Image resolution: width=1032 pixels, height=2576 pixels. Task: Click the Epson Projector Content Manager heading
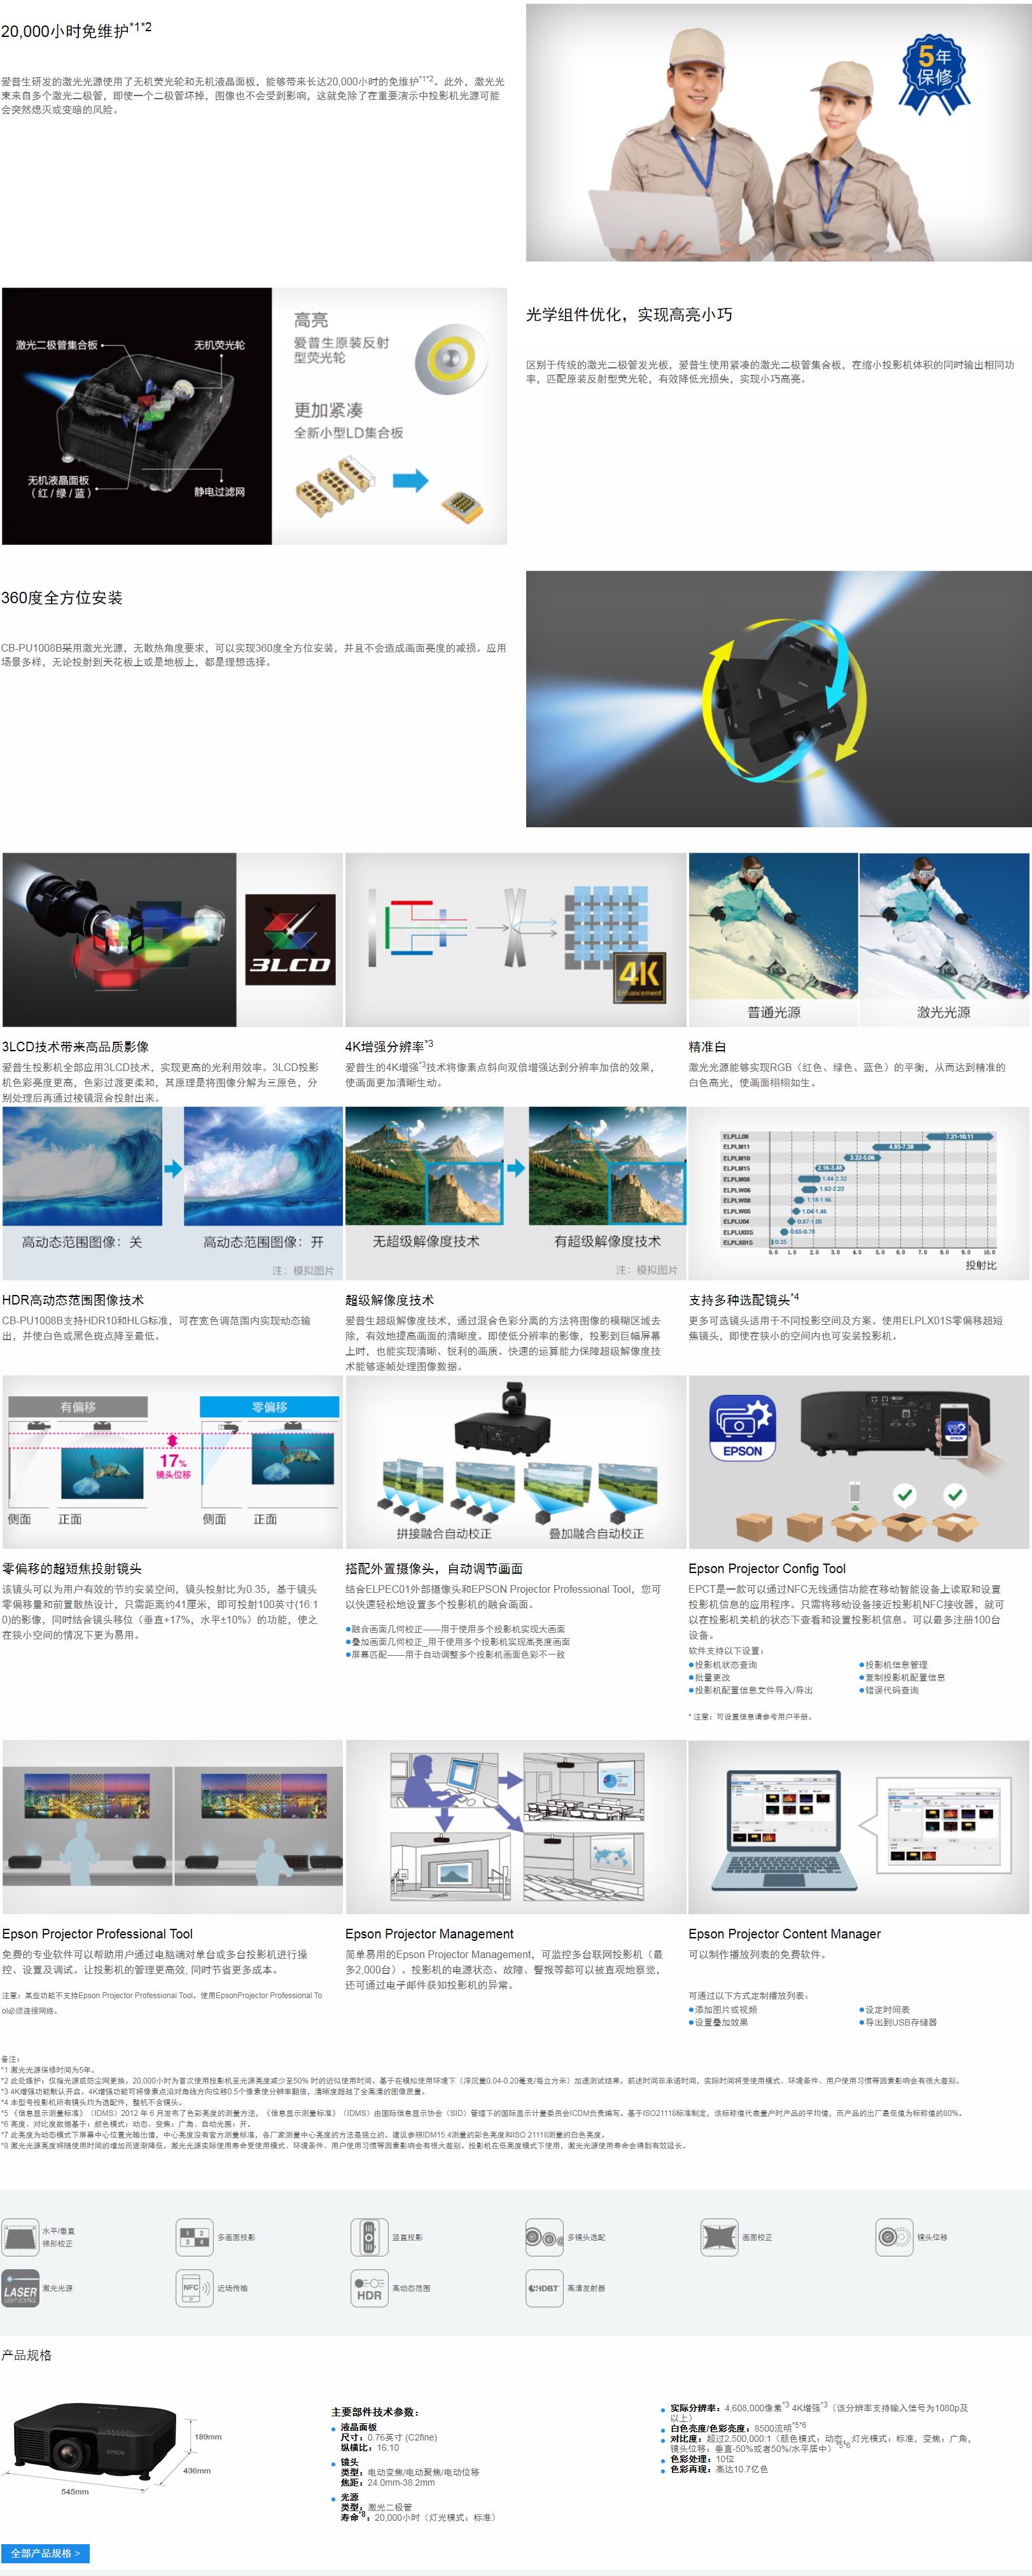[784, 1933]
